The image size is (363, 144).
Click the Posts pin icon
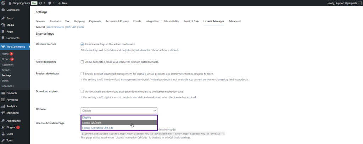pyautogui.click(x=3, y=18)
